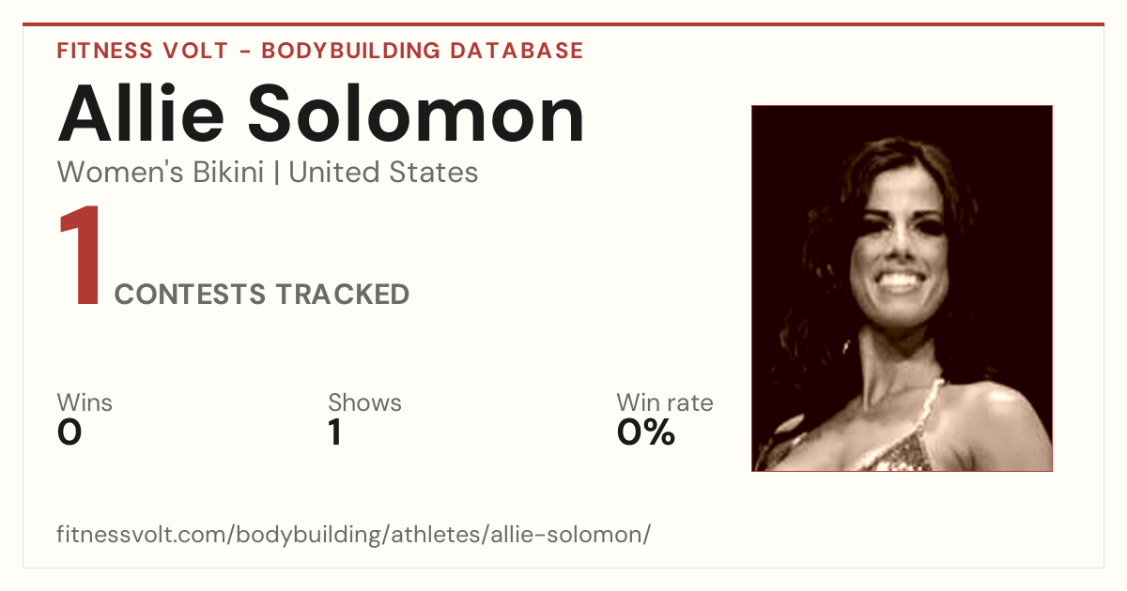
Task: Click the word TRACKED beside the count
Action: tap(342, 295)
